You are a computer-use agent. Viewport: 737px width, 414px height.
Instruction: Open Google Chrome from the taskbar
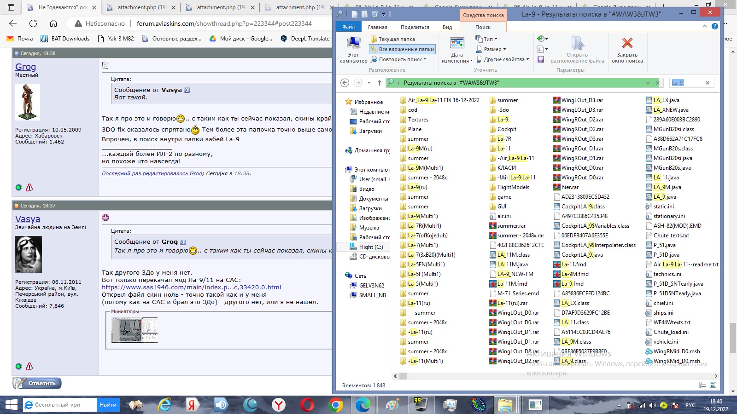pyautogui.click(x=336, y=405)
